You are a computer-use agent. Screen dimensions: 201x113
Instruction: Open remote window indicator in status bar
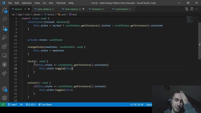pos(3,105)
